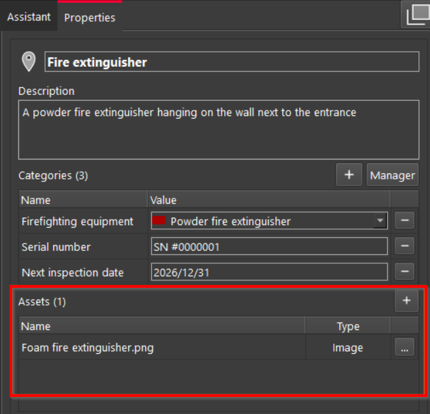Viewport: 430px width, 414px height.
Task: Click the dropdown arrow for Firefighting equipment value
Action: coord(380,221)
